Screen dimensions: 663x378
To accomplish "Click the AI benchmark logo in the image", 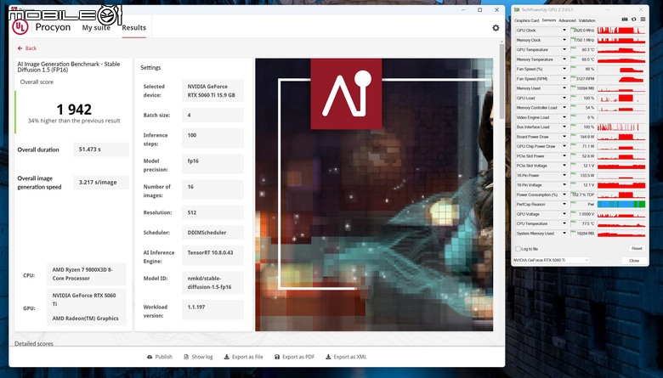I will click(346, 93).
